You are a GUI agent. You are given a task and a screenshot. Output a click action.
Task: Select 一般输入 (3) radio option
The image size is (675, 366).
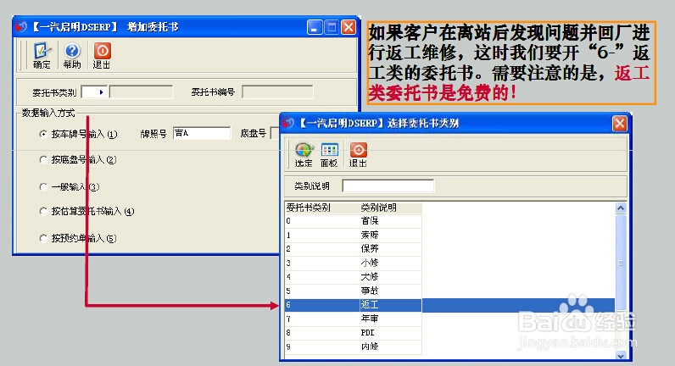[43, 186]
